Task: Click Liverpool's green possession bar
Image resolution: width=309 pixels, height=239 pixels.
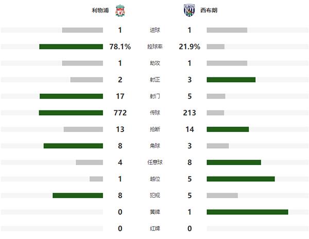Action: (71, 46)
